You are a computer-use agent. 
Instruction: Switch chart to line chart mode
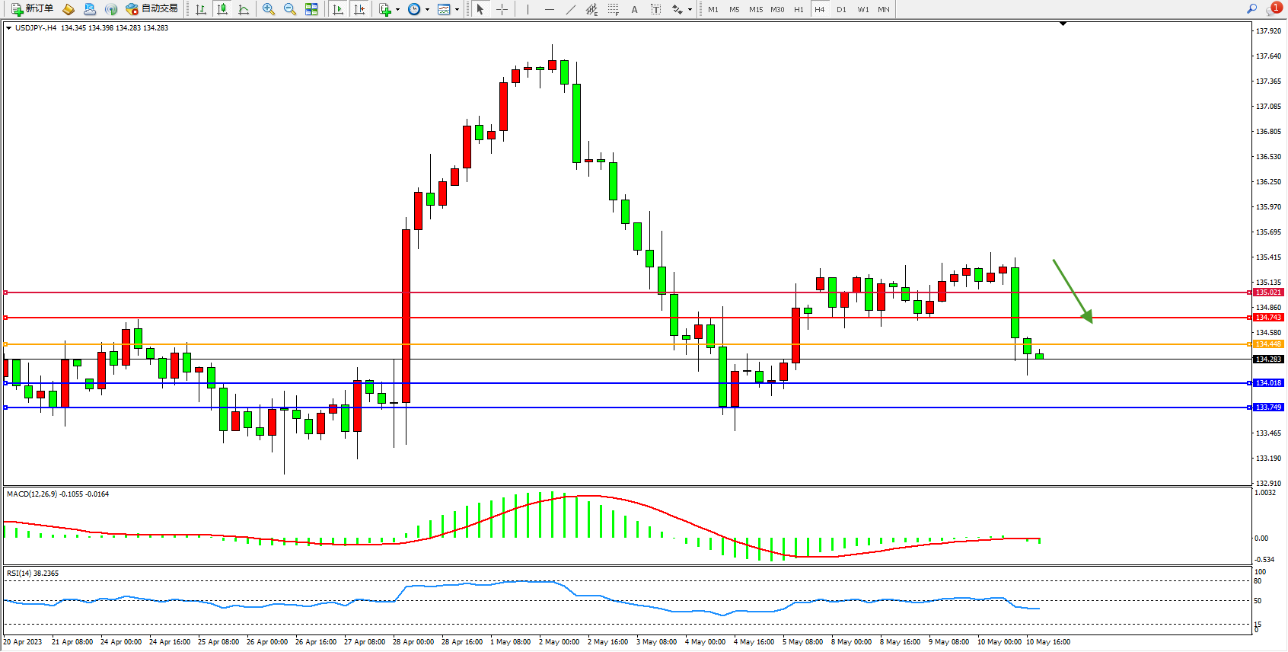[x=244, y=9]
